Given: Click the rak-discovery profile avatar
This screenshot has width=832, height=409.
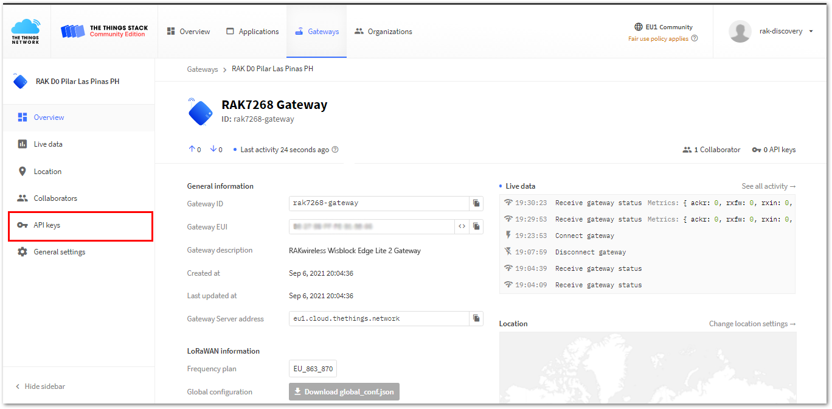Looking at the screenshot, I should (740, 31).
